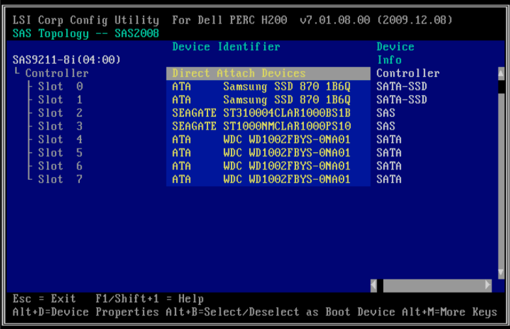Screen dimensions: 510x329
Task: Click the Controller tree node
Action: (57, 73)
